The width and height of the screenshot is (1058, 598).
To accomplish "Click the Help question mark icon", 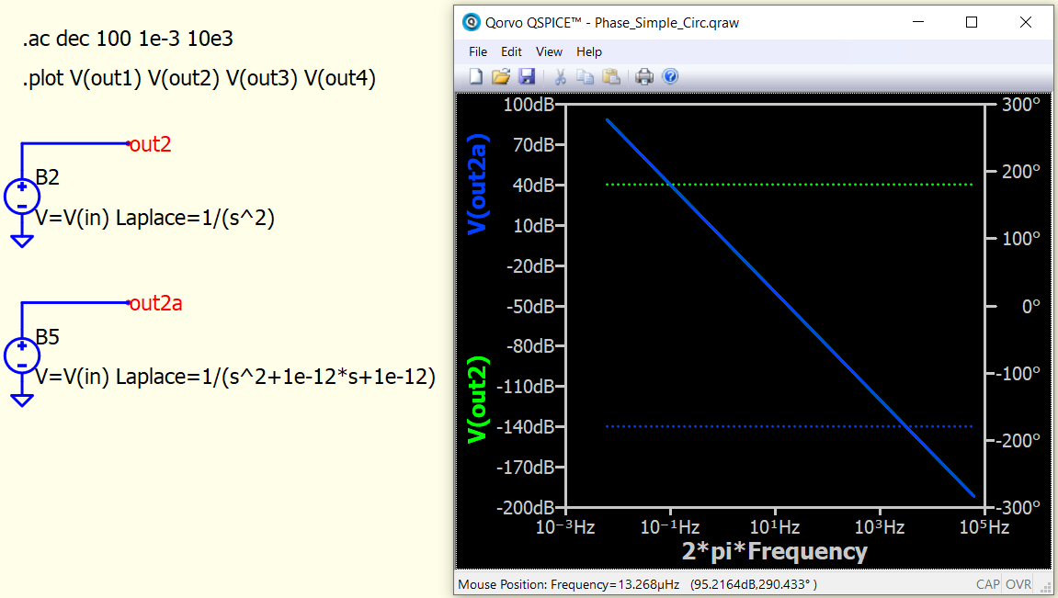I will [x=670, y=76].
